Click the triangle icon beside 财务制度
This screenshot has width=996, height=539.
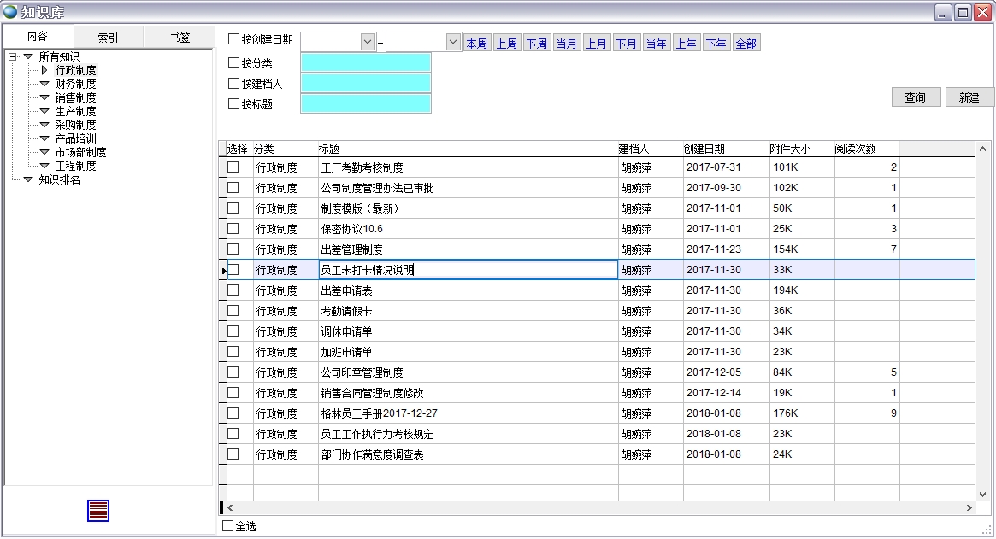pos(44,84)
